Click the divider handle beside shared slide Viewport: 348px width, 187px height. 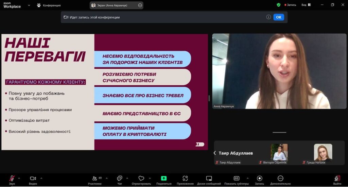[x=209, y=98]
